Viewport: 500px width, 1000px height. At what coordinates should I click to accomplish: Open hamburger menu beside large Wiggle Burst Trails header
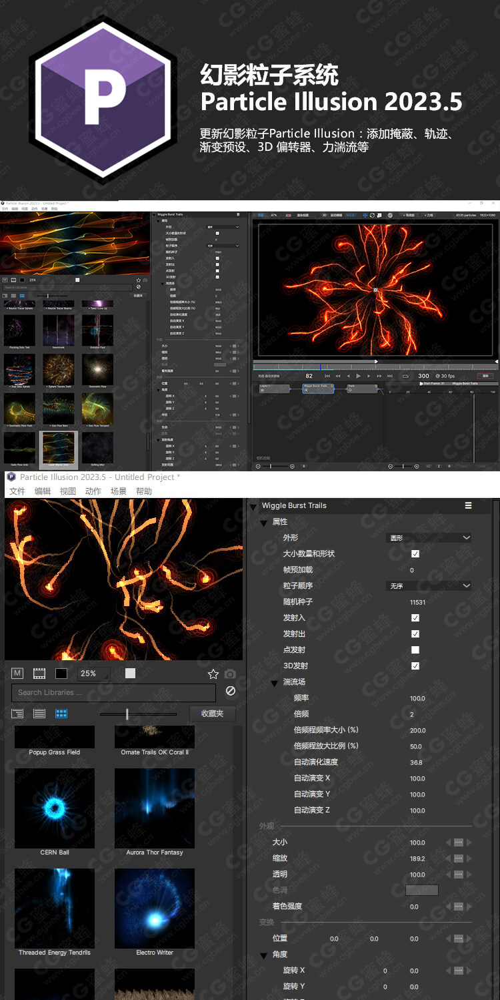pyautogui.click(x=469, y=505)
